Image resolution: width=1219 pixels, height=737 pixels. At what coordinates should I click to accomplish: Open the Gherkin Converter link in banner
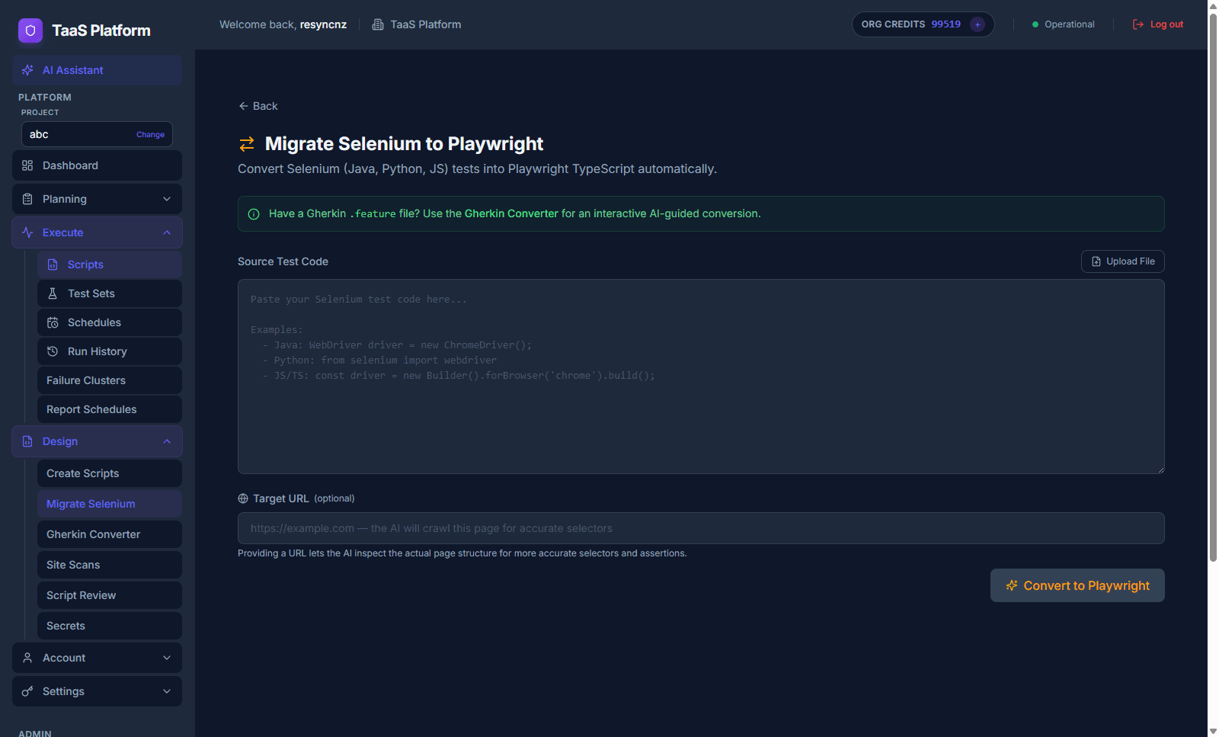510,213
